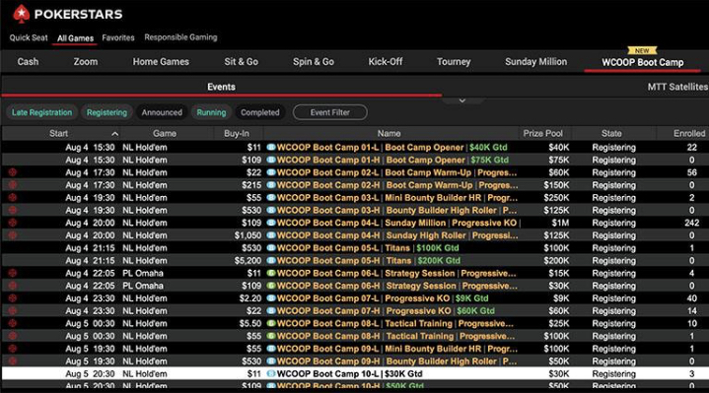This screenshot has height=393, width=709.
Task: Click knockout icon in Boot Camp 08-L row
Action: (x=13, y=323)
